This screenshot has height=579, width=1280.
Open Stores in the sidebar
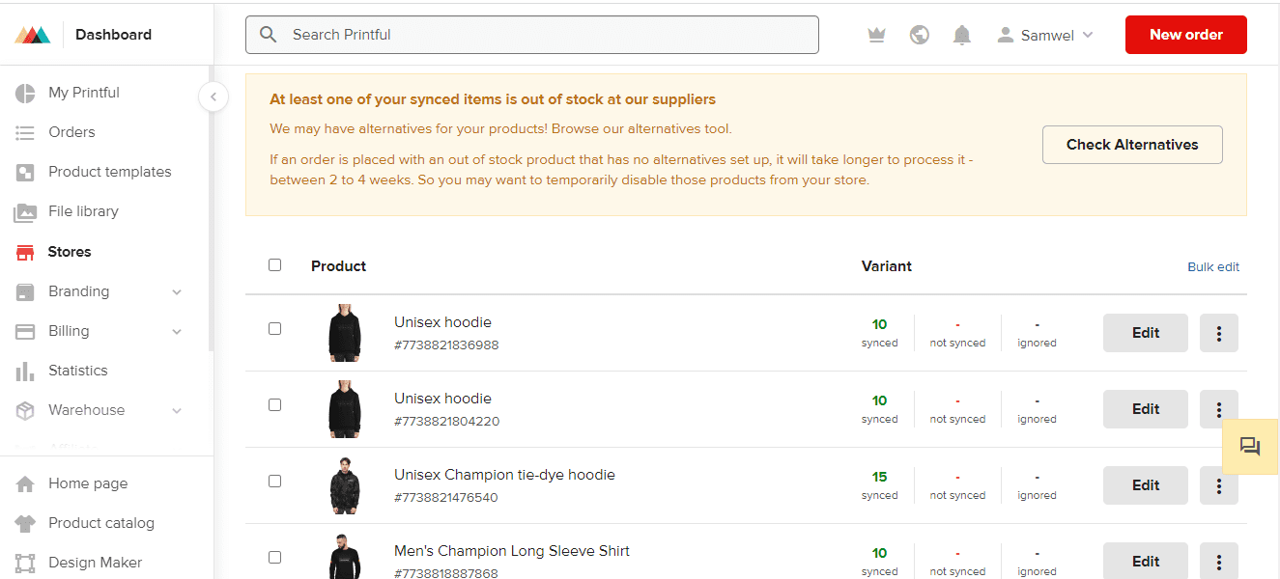pos(70,252)
